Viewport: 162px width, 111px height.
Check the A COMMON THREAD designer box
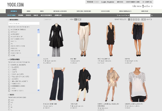(9, 30)
